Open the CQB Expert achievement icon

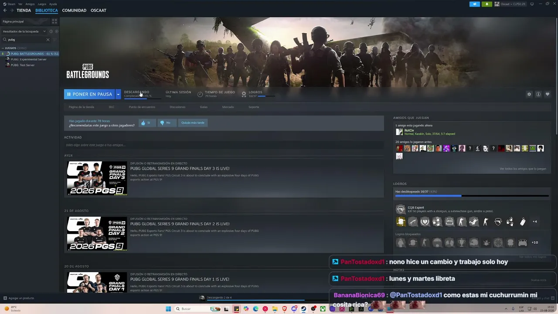coord(400,209)
